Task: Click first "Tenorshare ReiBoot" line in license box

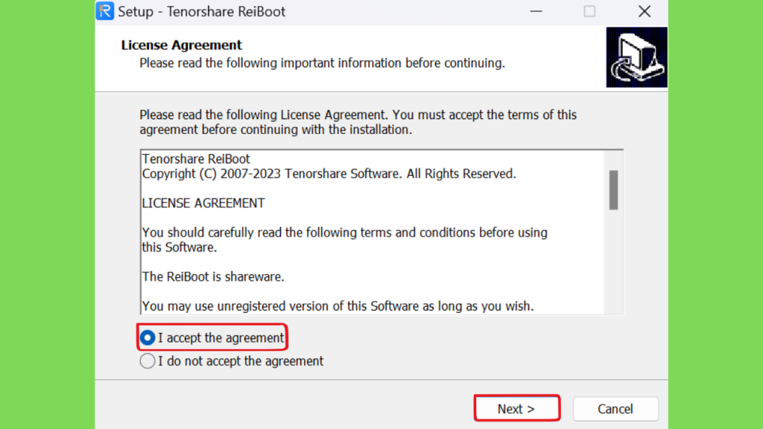Action: pos(196,159)
